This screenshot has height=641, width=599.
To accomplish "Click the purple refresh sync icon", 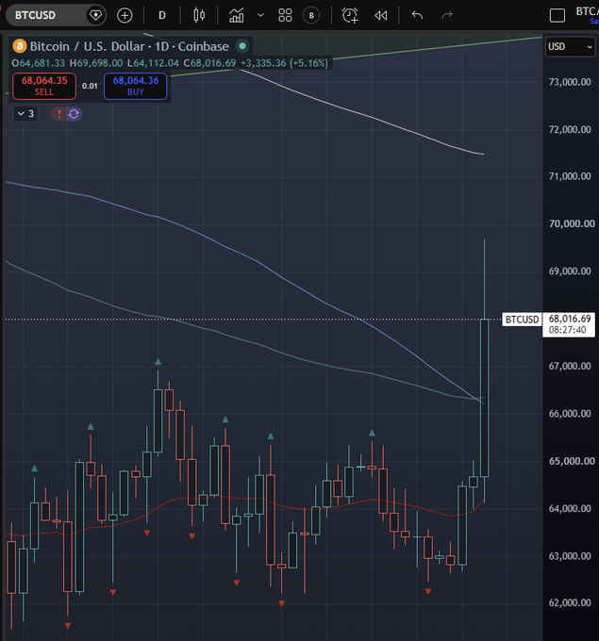I will coord(74,114).
